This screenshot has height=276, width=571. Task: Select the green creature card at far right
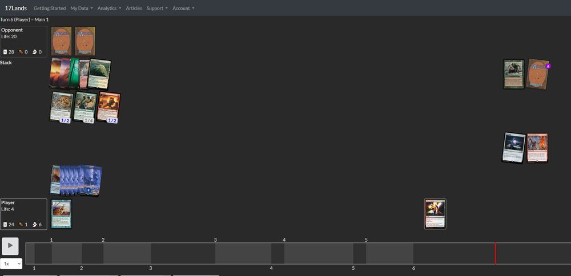coord(513,74)
